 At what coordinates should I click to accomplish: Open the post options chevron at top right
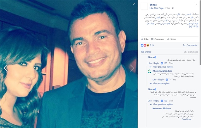click(197, 4)
